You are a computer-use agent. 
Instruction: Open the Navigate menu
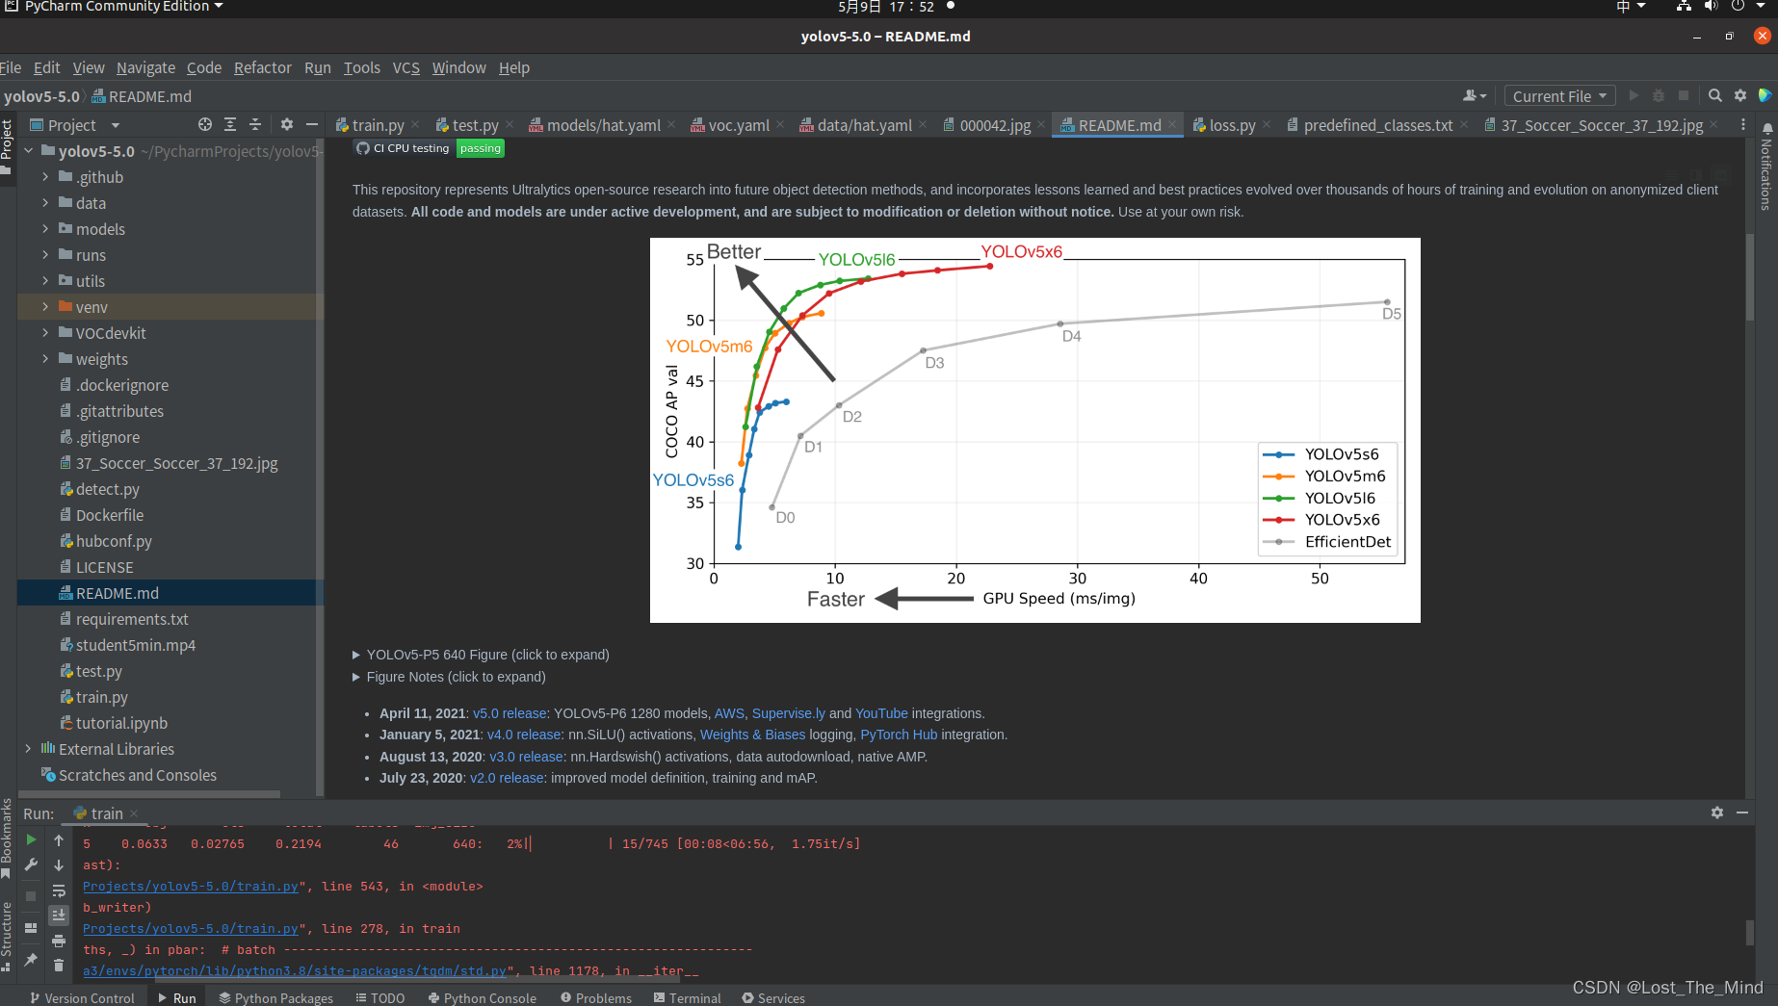[145, 67]
